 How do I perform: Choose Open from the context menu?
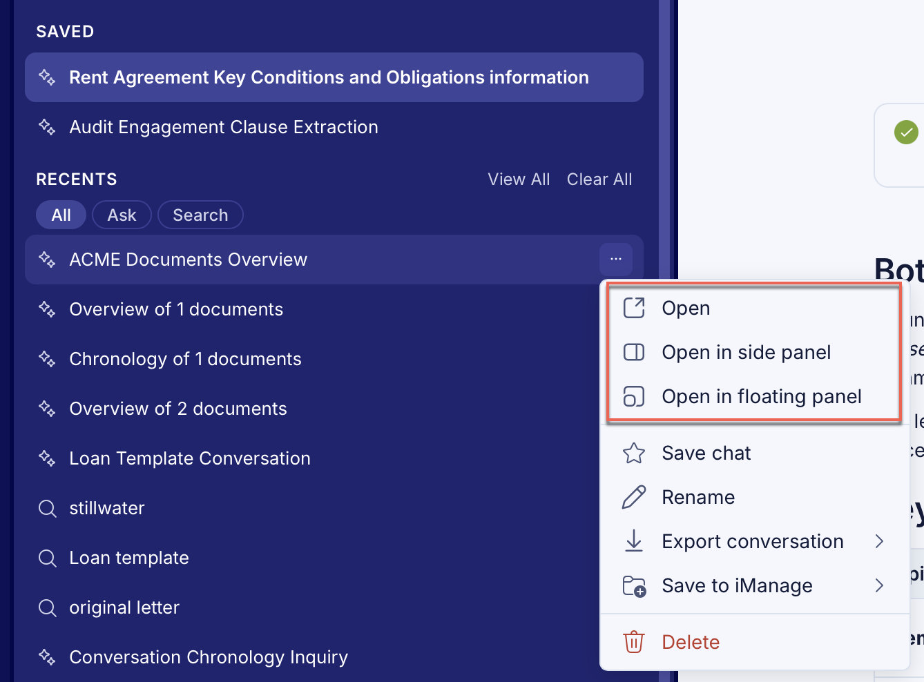point(753,308)
